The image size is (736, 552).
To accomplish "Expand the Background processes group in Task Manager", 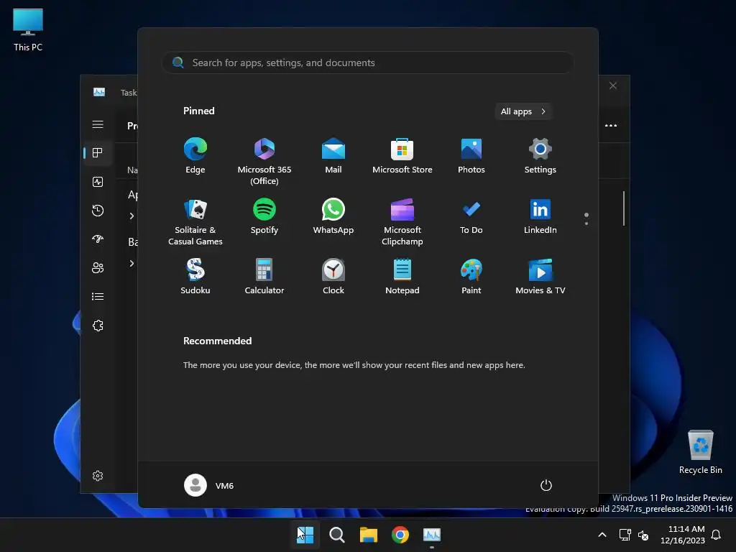I will pos(132,263).
